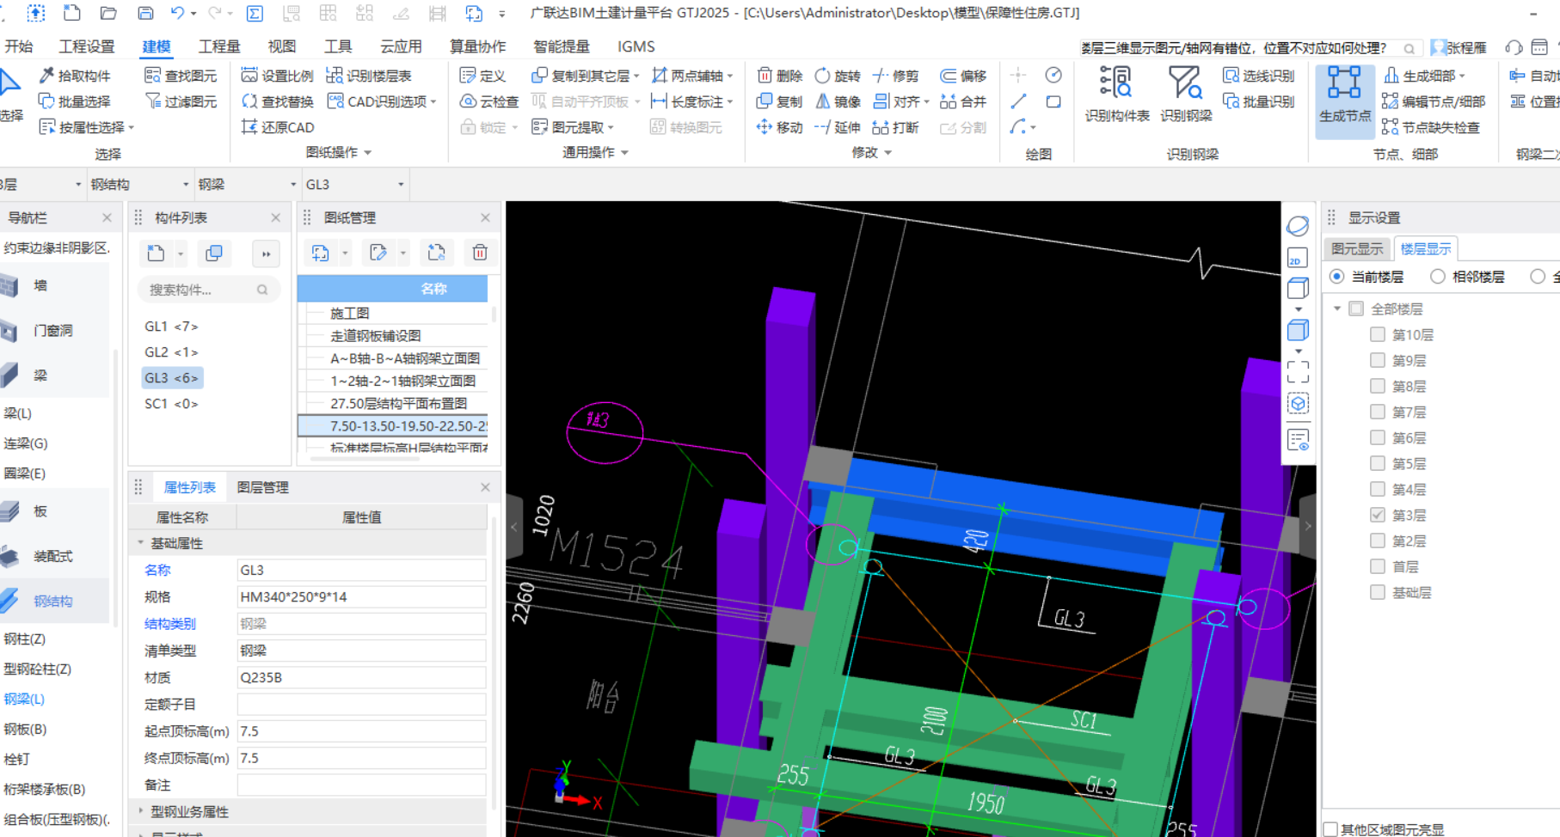Click the 2D view icon in viewport toolbar
Image resolution: width=1560 pixels, height=837 pixels.
[x=1297, y=259]
